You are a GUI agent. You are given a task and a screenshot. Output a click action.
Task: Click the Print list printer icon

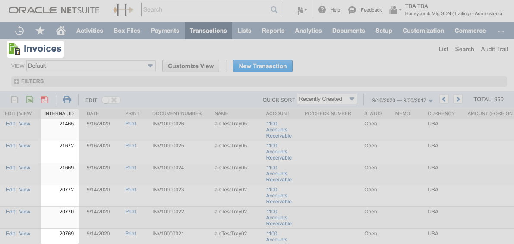[67, 100]
